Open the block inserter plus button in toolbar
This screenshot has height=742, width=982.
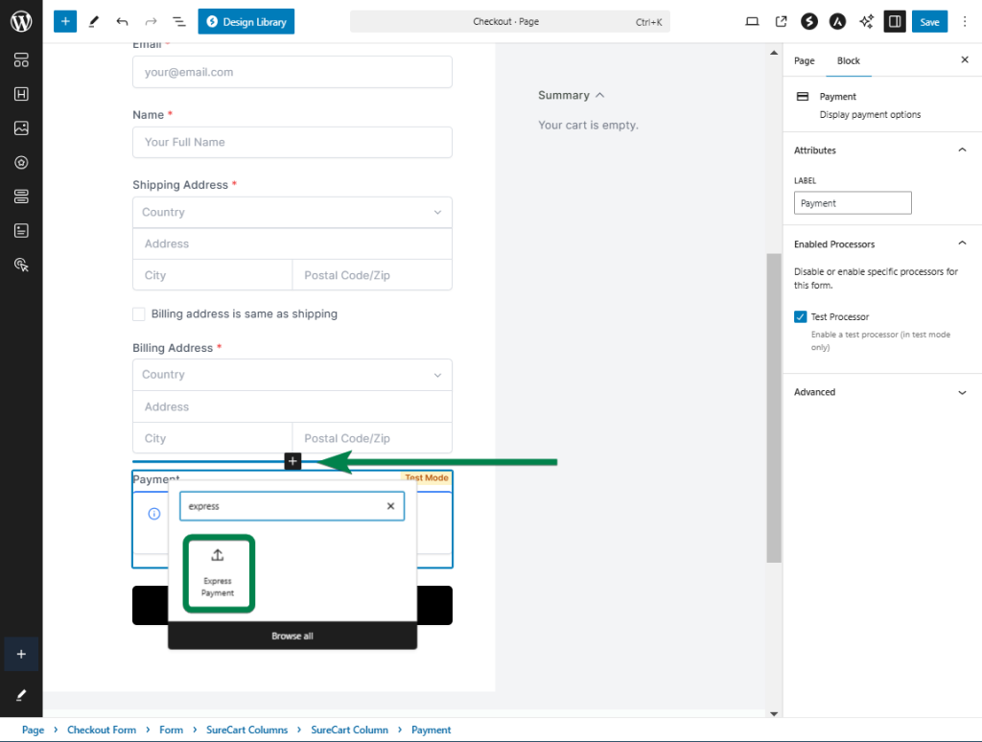(65, 21)
